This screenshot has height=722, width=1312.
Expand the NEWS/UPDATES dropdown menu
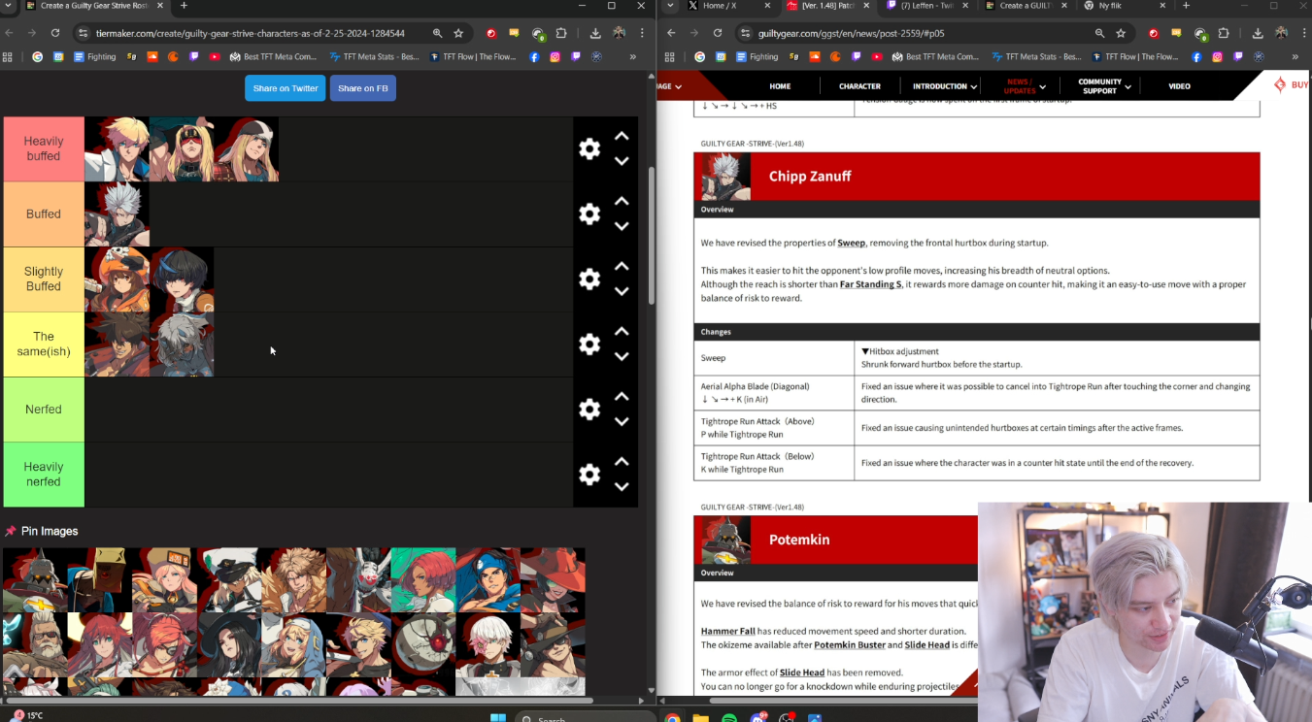point(1025,86)
